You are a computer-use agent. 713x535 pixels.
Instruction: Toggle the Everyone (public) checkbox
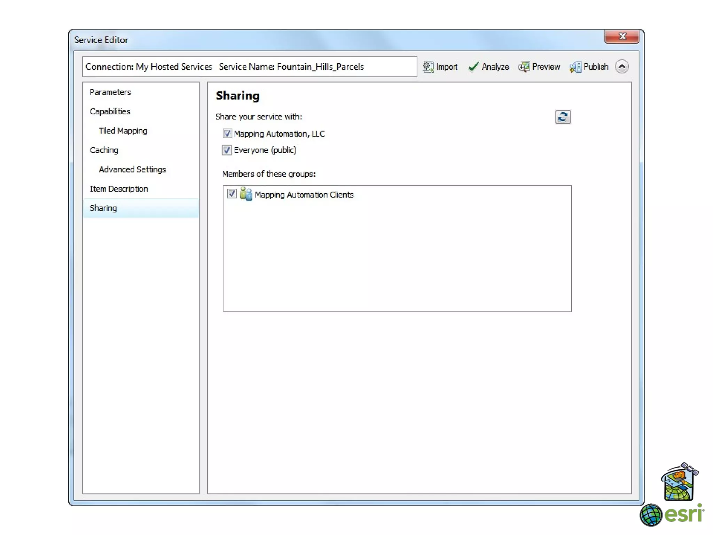click(x=227, y=150)
